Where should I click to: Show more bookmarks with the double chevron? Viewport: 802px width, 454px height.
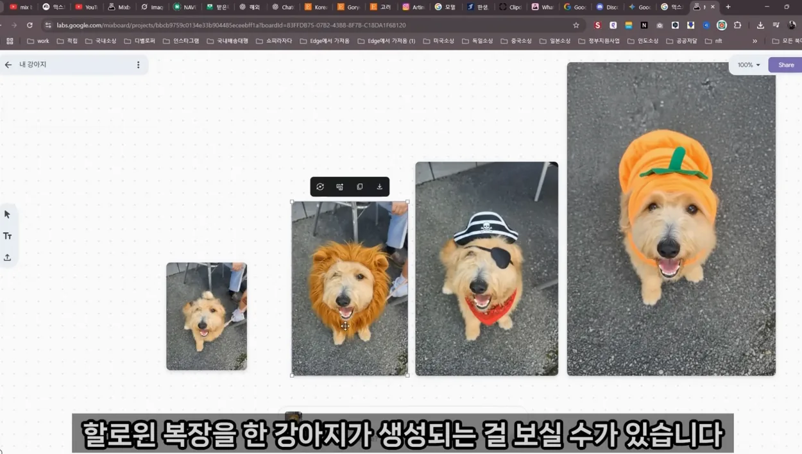pos(755,41)
